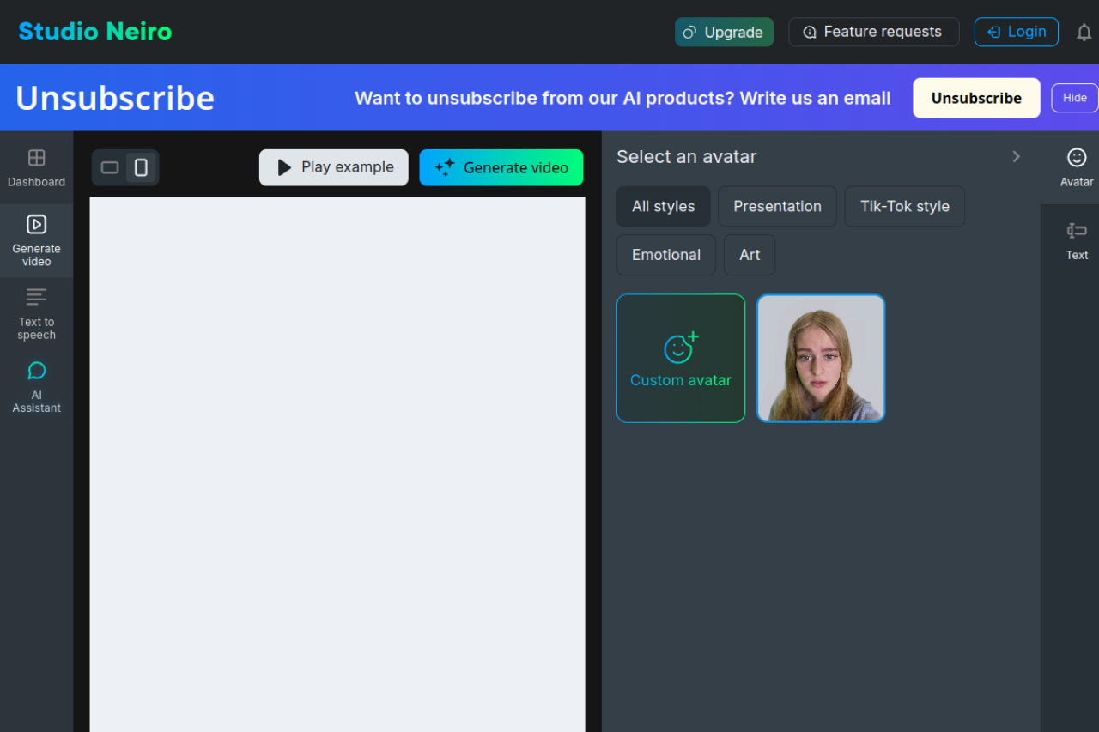Click the Unsubscribe banner button

(976, 98)
